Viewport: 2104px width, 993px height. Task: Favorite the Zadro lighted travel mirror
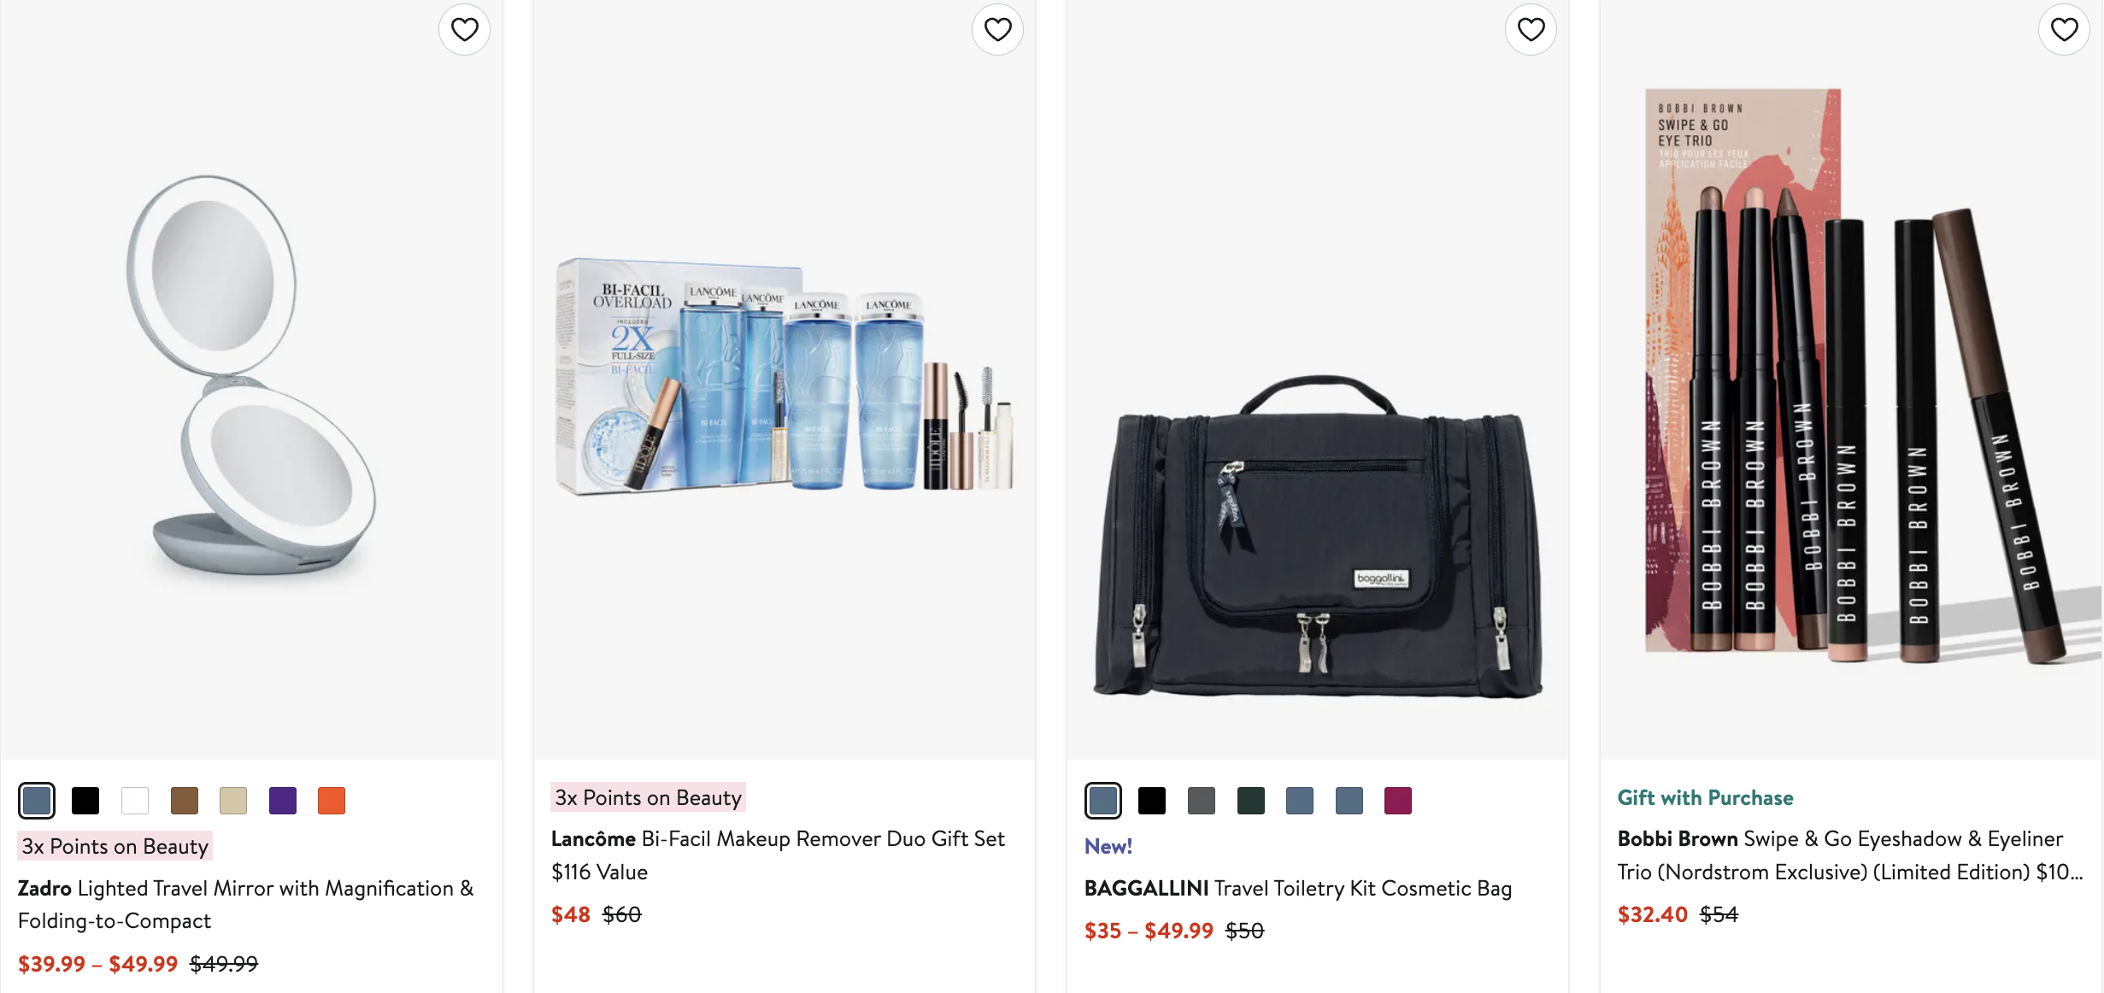464,30
